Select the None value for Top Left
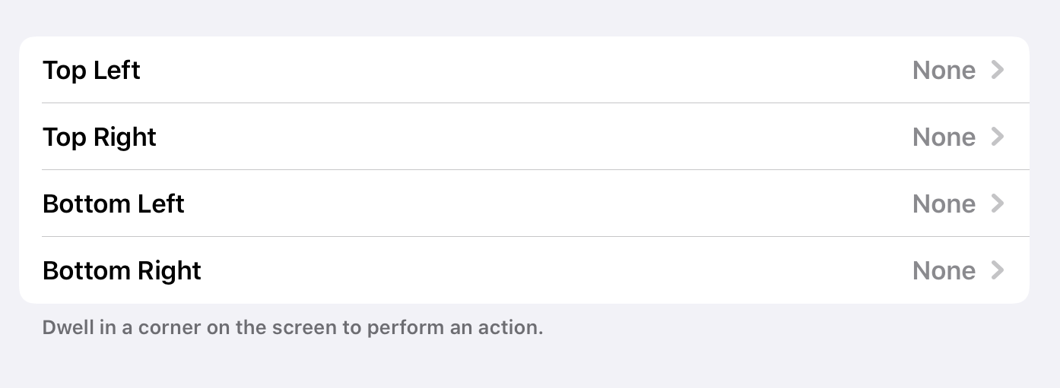This screenshot has width=1060, height=388. pyautogui.click(x=944, y=71)
